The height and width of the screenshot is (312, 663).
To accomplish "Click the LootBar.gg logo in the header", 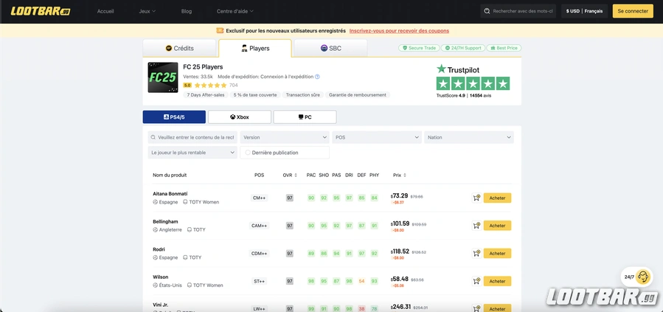I will coord(41,11).
